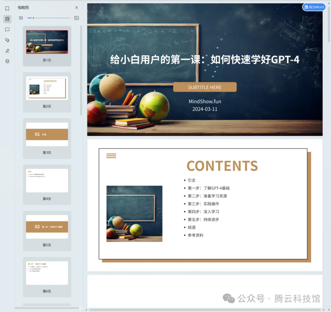Select the 第2页 CONTENTS thumbnail
This screenshot has height=312, width=331.
coord(47,88)
